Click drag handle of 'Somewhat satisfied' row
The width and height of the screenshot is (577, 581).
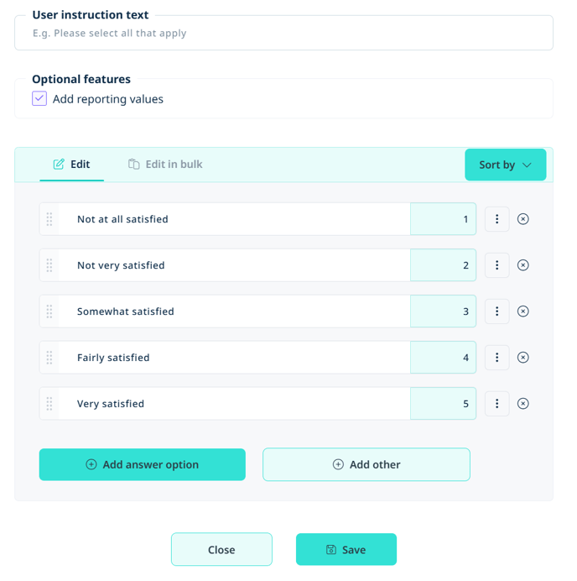point(49,311)
